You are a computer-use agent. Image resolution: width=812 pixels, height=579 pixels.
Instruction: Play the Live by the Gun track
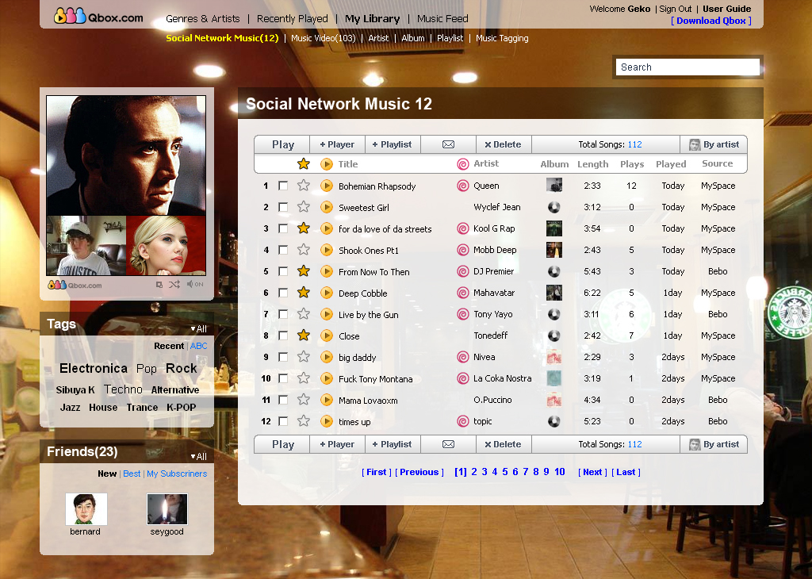click(x=326, y=314)
